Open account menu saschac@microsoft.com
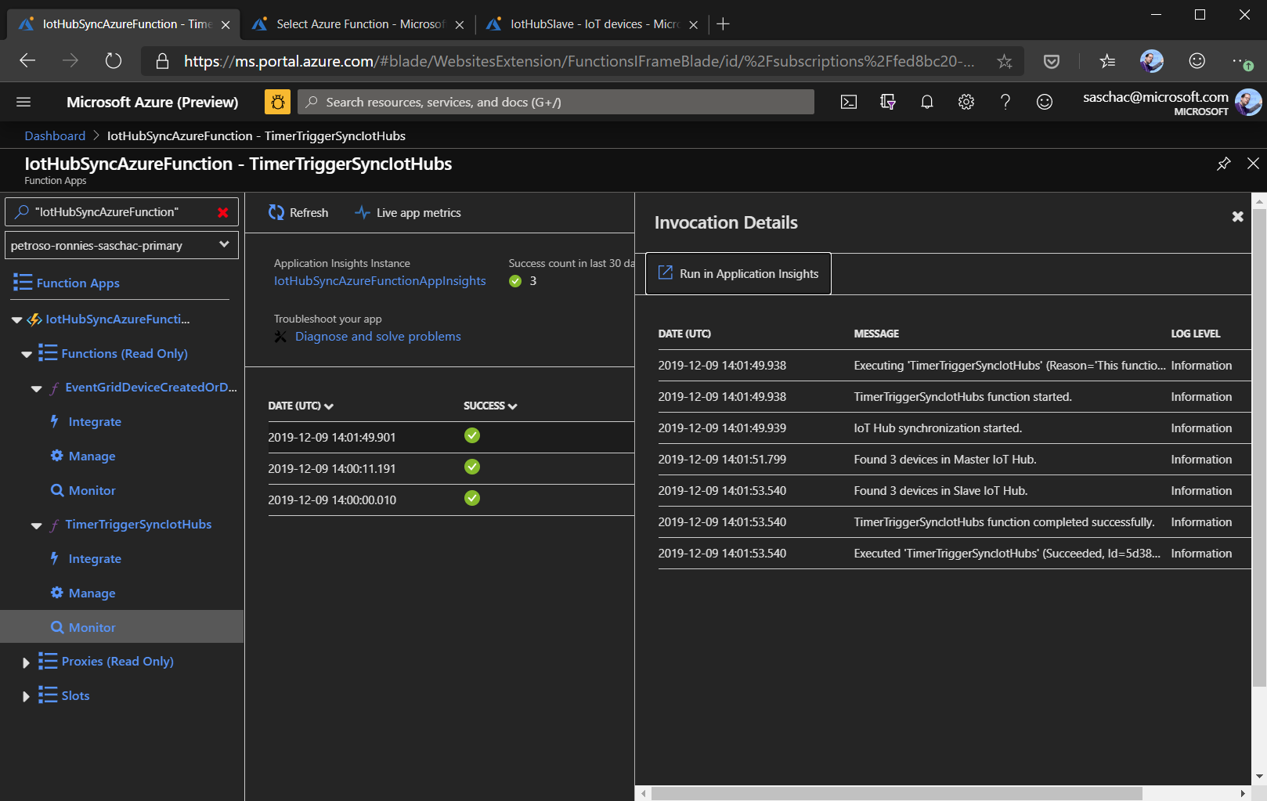 1171,103
